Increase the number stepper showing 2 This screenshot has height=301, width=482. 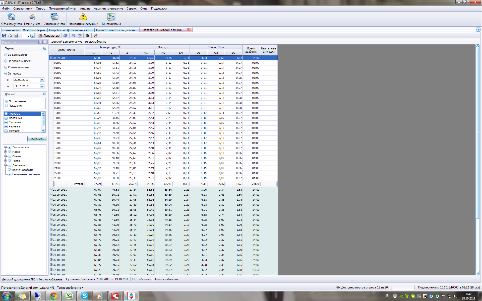[x=32, y=35]
